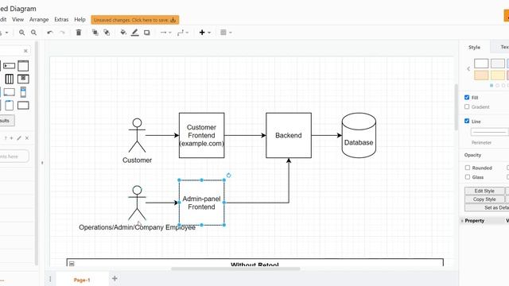509x286 pixels.
Task: Click the Set as Default Style button
Action: point(487,207)
